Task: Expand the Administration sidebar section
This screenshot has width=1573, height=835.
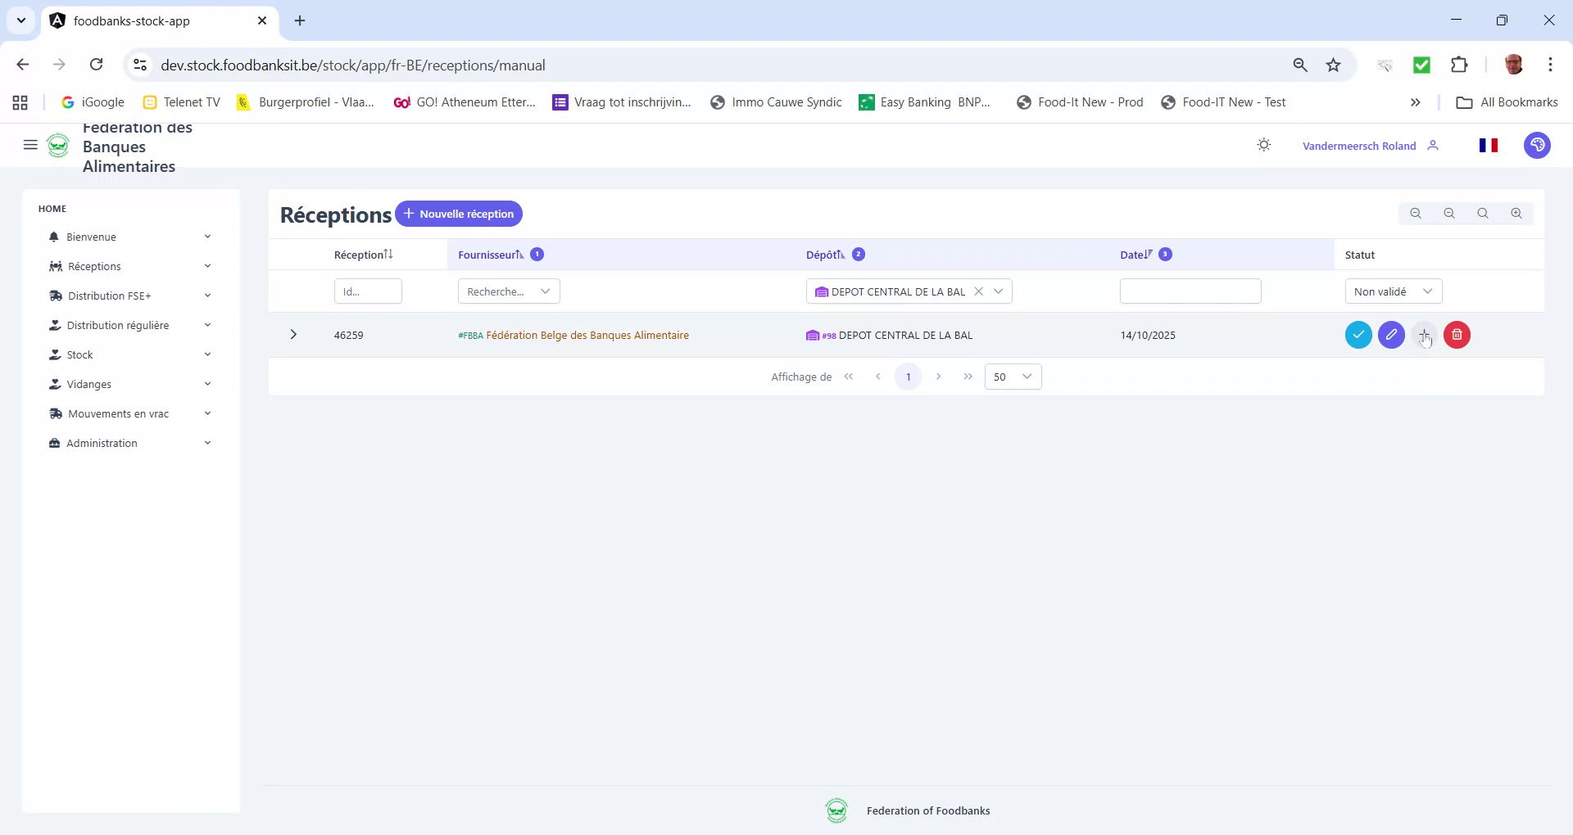Action: pyautogui.click(x=102, y=443)
